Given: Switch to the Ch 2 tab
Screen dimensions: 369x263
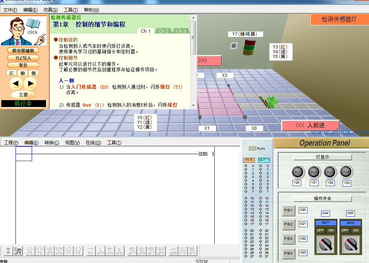Looking at the screenshot, I should (163, 31).
